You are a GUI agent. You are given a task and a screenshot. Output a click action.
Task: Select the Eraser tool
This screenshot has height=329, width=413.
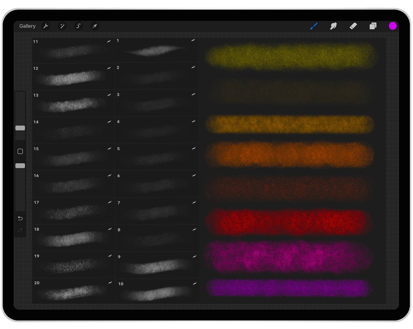click(x=353, y=26)
